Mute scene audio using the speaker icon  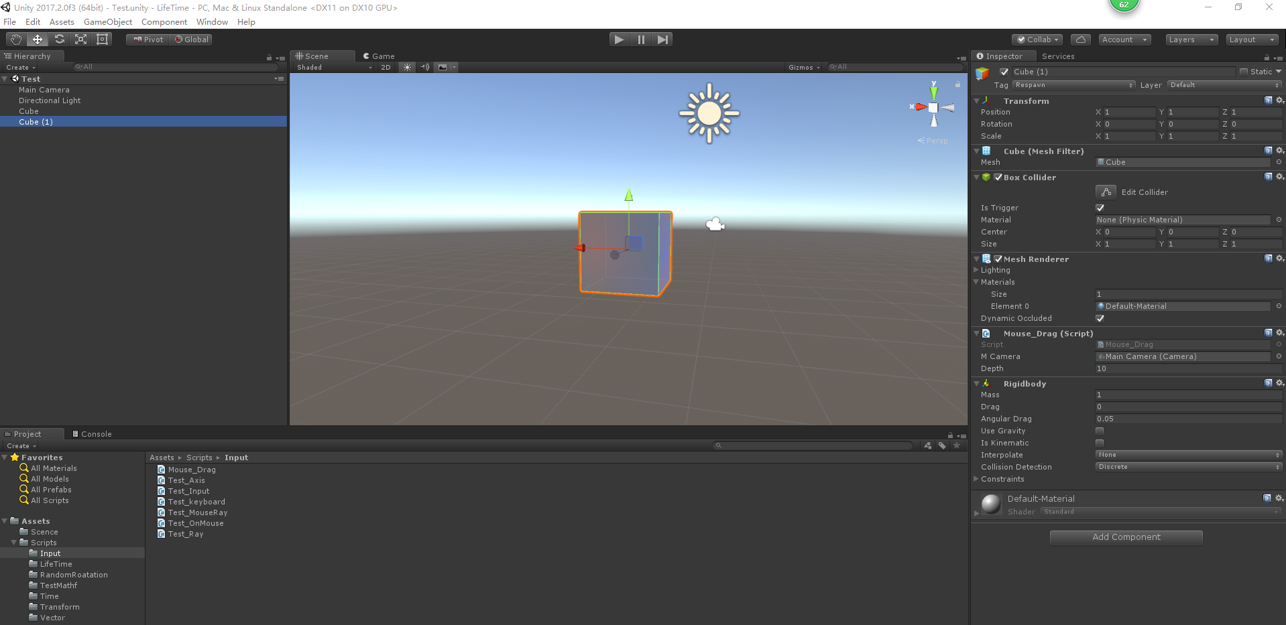point(424,67)
